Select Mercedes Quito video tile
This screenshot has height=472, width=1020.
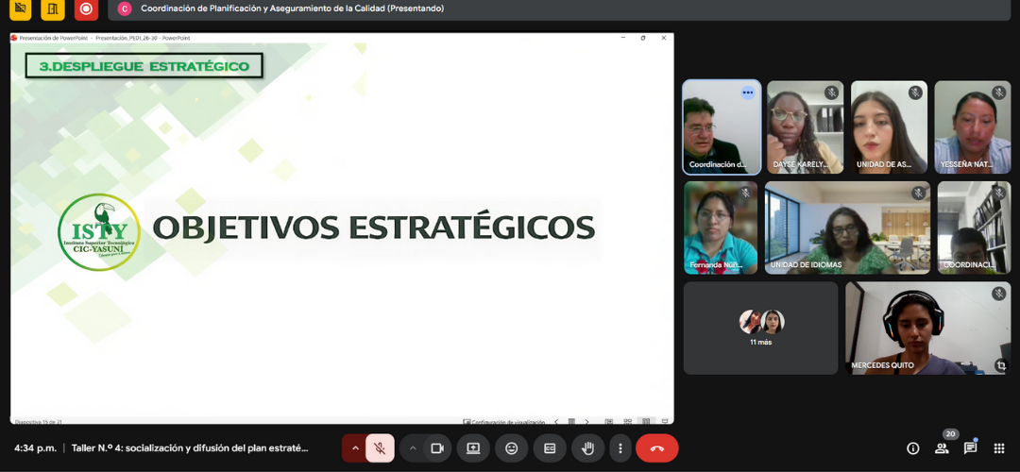[927, 328]
